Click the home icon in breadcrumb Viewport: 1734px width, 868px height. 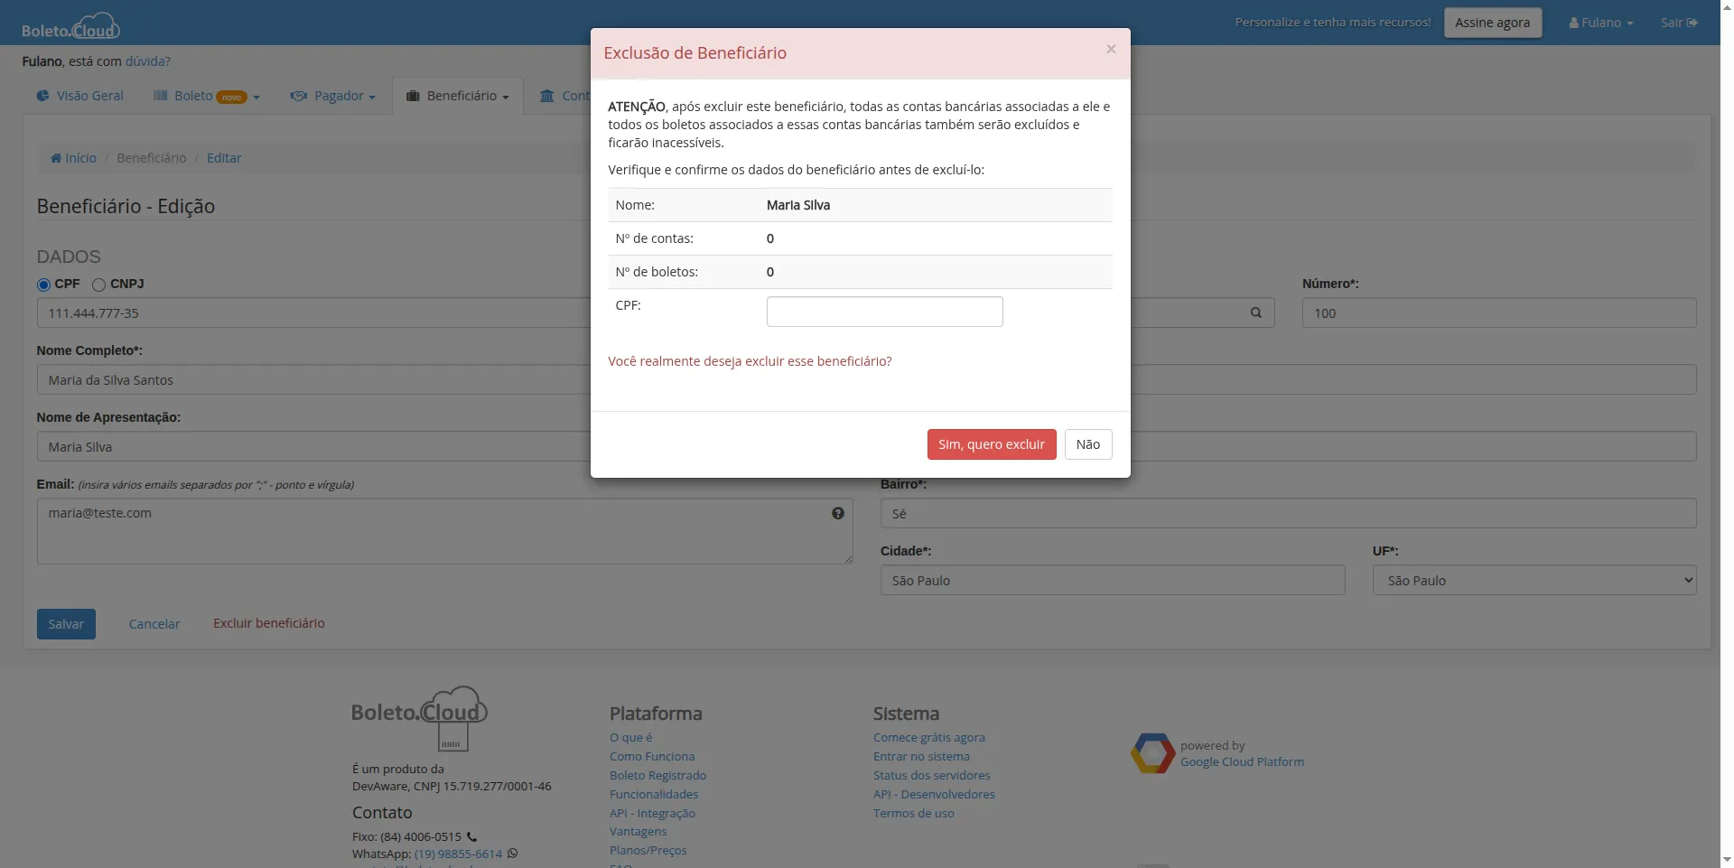[56, 158]
